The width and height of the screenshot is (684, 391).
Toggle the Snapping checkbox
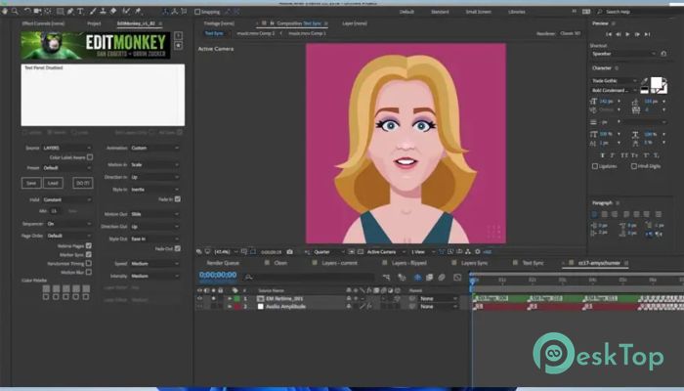click(197, 12)
